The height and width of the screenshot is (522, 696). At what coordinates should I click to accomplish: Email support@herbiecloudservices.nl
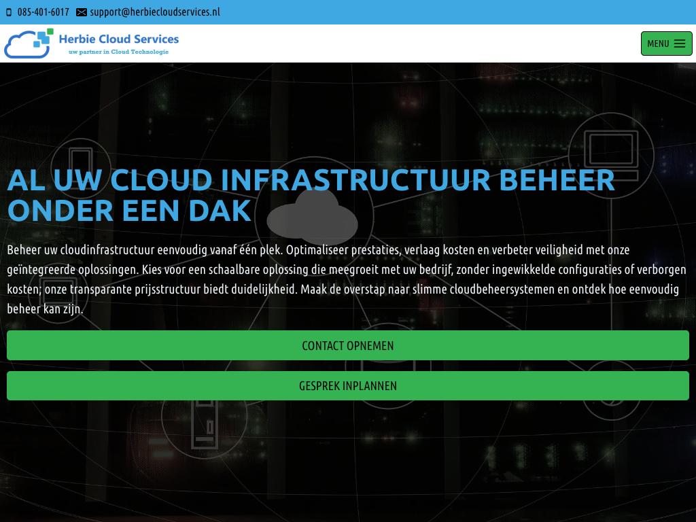pyautogui.click(x=154, y=12)
